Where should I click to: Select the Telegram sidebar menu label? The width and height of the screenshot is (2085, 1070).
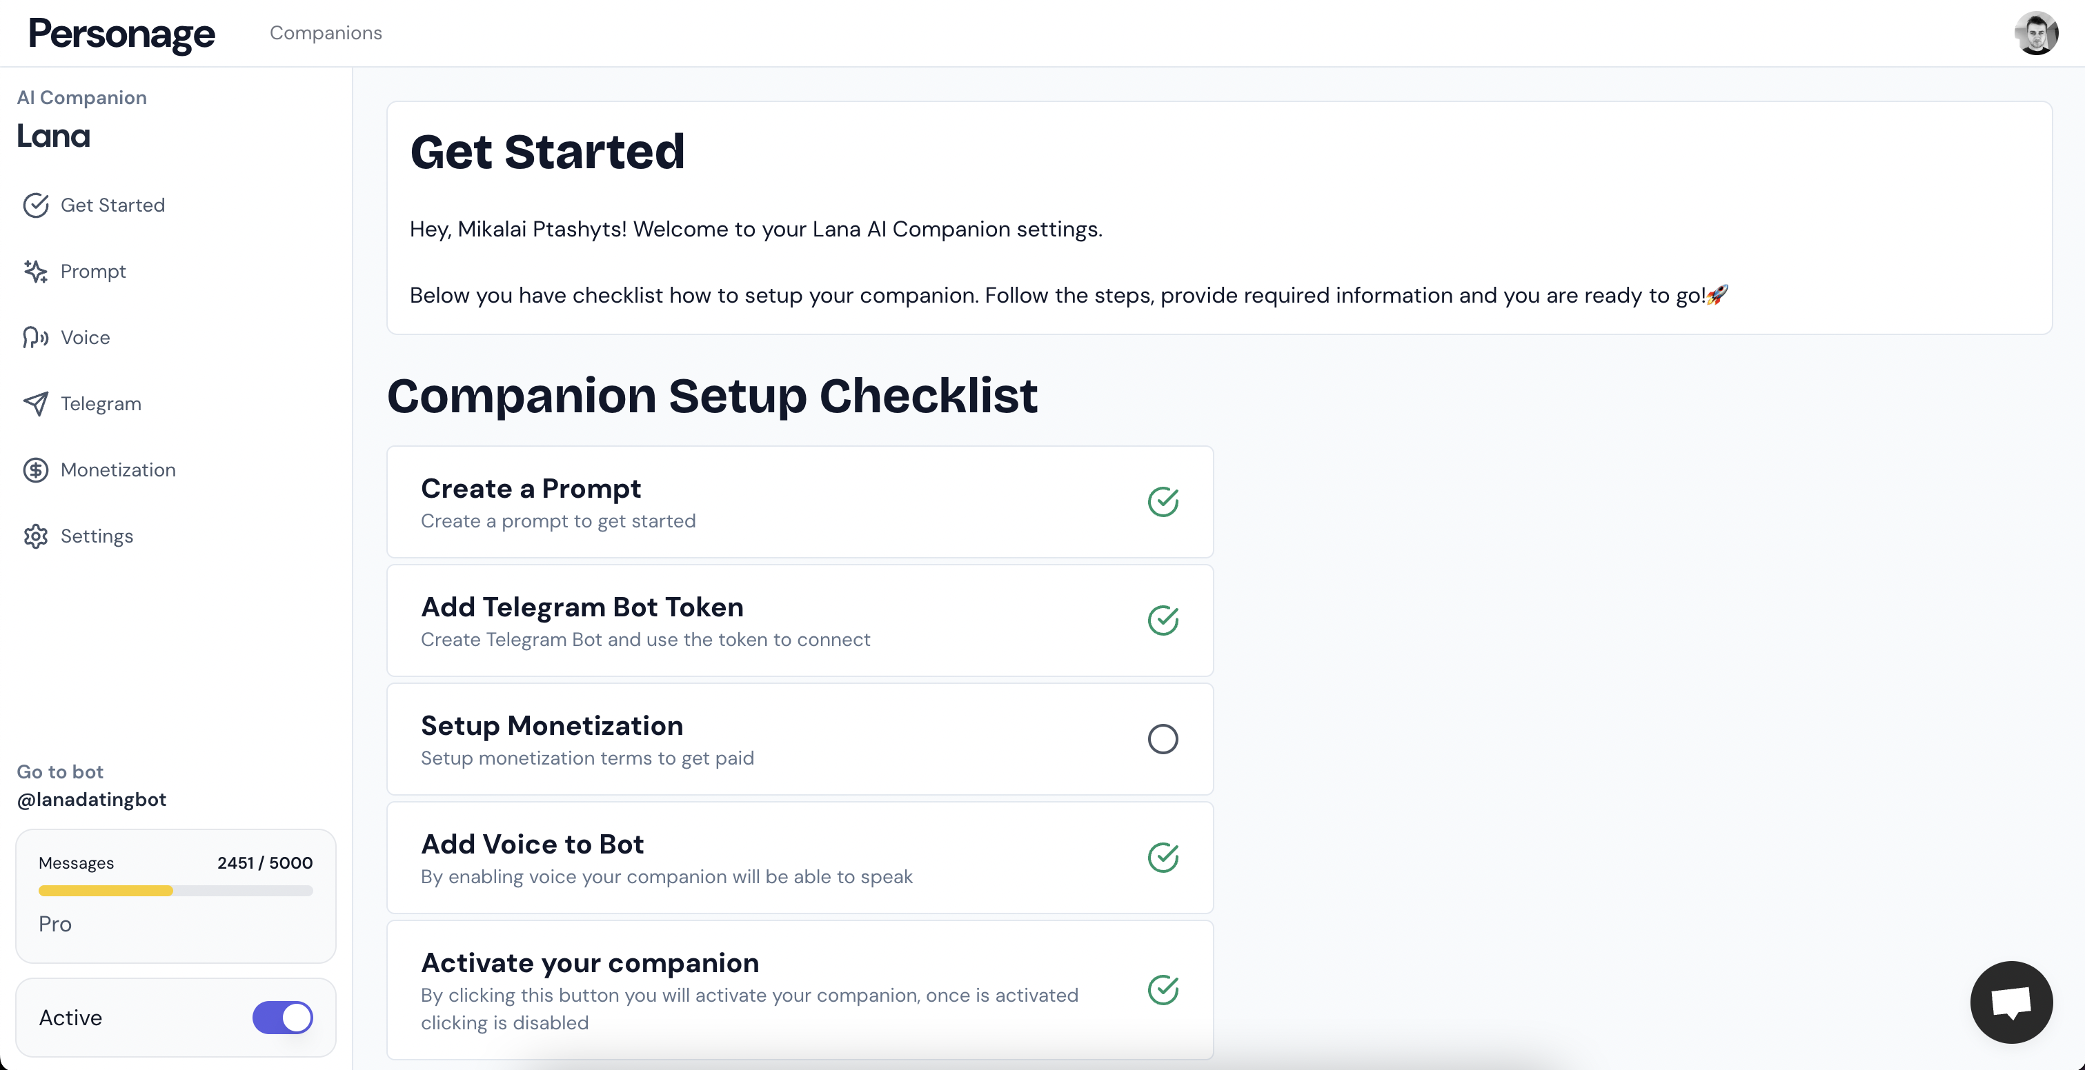coord(101,405)
